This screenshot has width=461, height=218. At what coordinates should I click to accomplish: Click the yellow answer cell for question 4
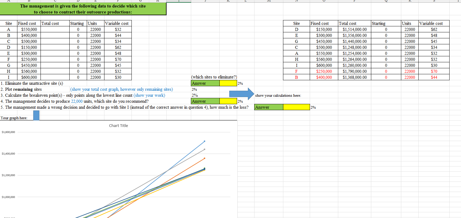click(228, 101)
